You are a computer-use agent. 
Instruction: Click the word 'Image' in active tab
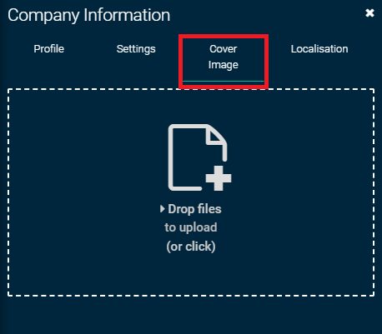click(x=224, y=65)
